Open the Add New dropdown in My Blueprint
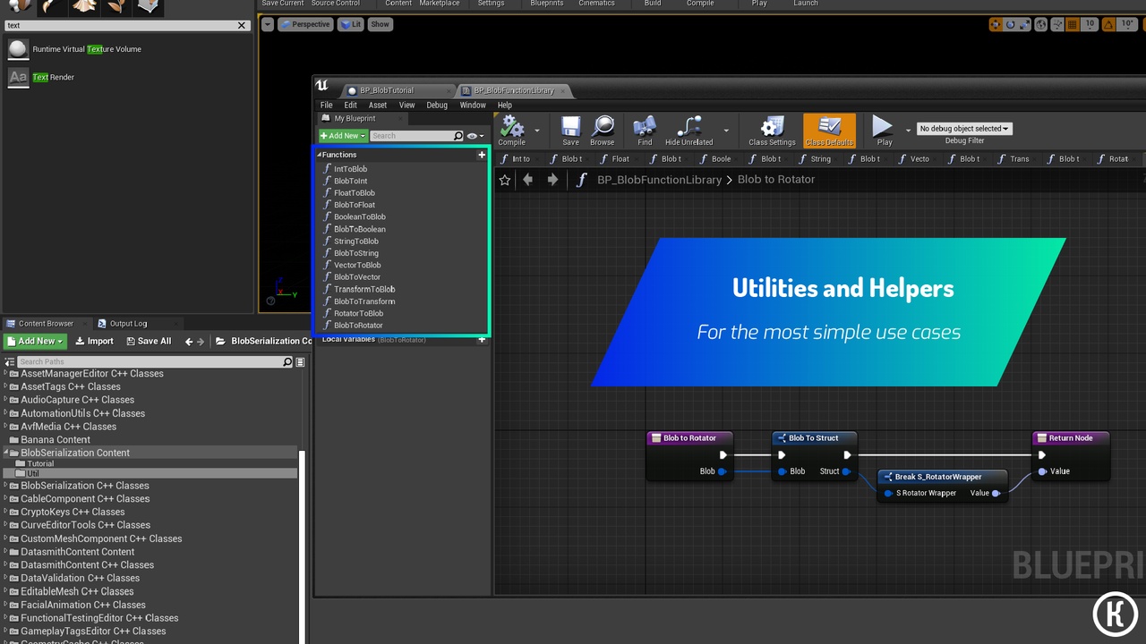This screenshot has width=1146, height=644. pyautogui.click(x=343, y=136)
